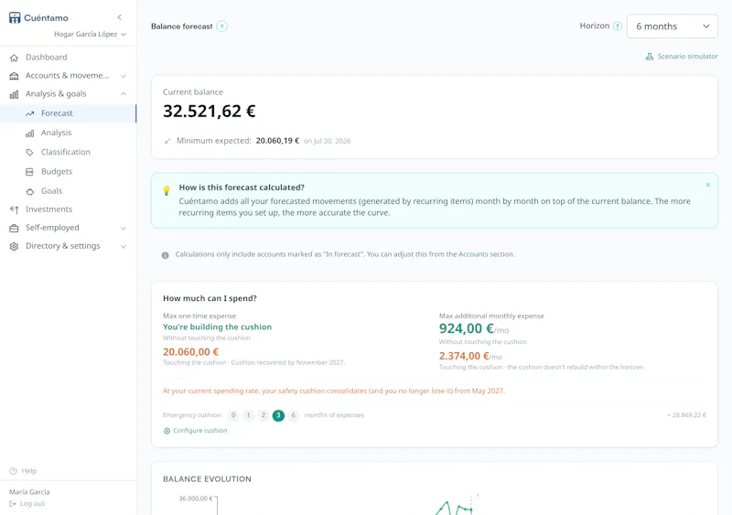The height and width of the screenshot is (515, 732).
Task: Click the María García user name
Action: coord(29,492)
